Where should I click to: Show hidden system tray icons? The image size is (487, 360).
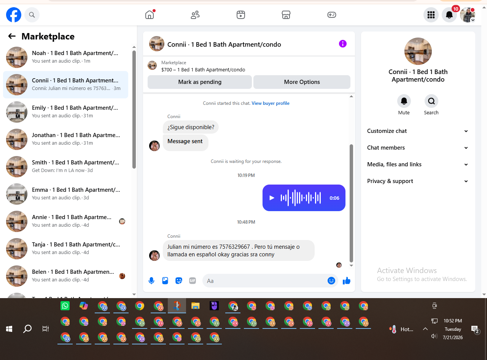tap(425, 329)
